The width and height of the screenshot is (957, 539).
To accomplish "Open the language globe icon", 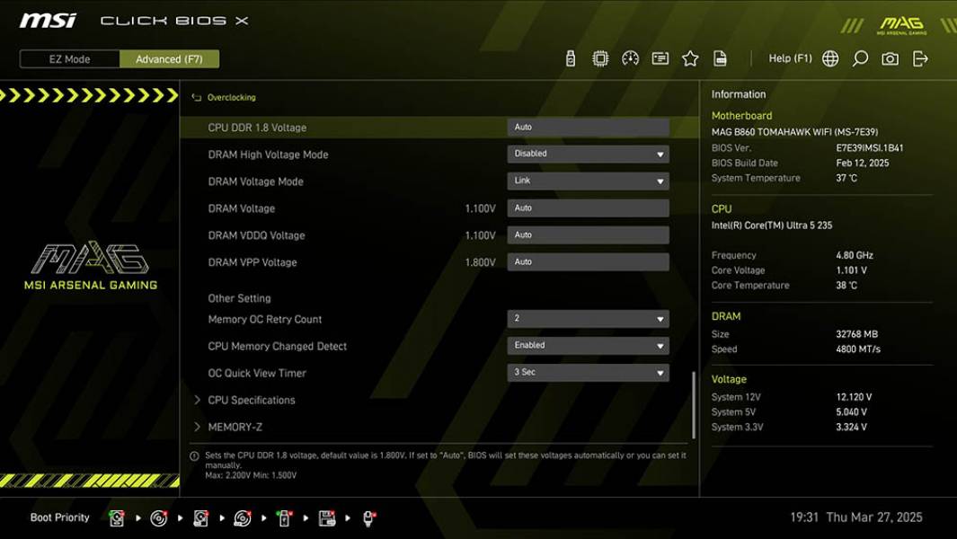I will pyautogui.click(x=830, y=58).
